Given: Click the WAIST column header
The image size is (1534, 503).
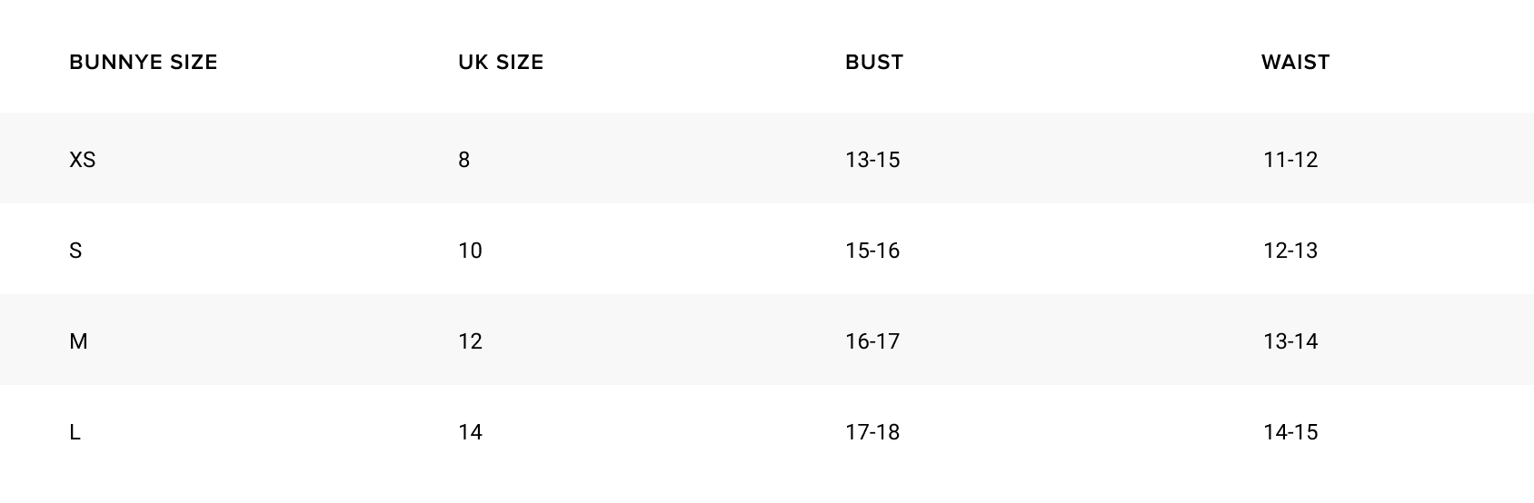Looking at the screenshot, I should (x=1295, y=63).
